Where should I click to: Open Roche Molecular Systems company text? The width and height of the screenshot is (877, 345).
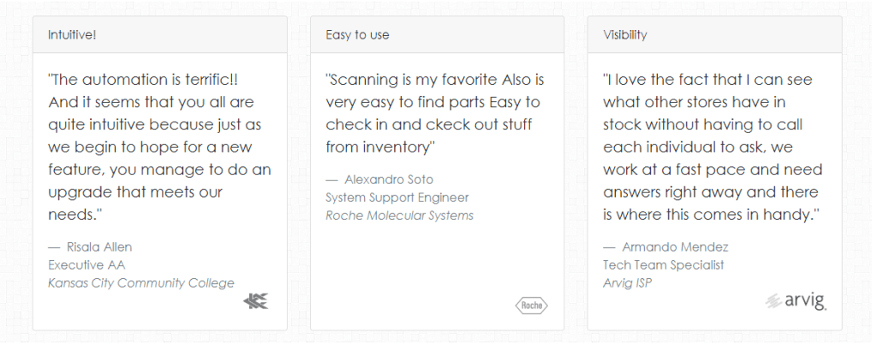click(x=399, y=216)
